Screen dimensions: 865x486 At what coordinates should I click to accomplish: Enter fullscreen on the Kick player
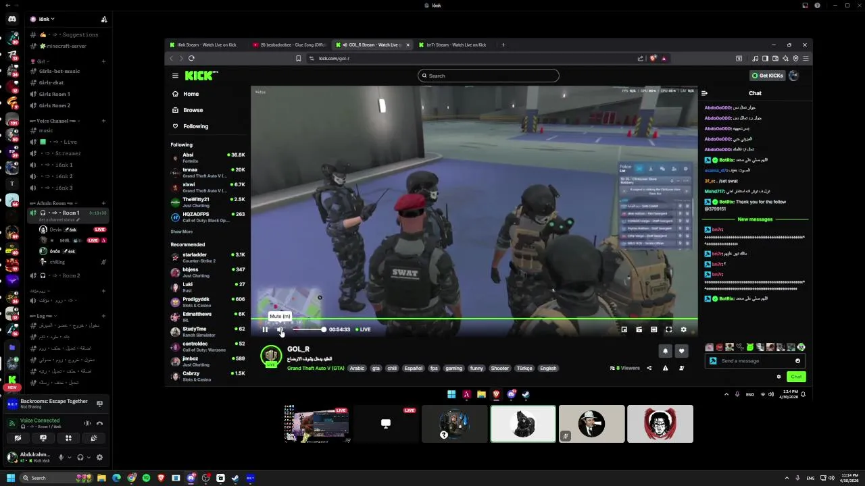click(668, 329)
